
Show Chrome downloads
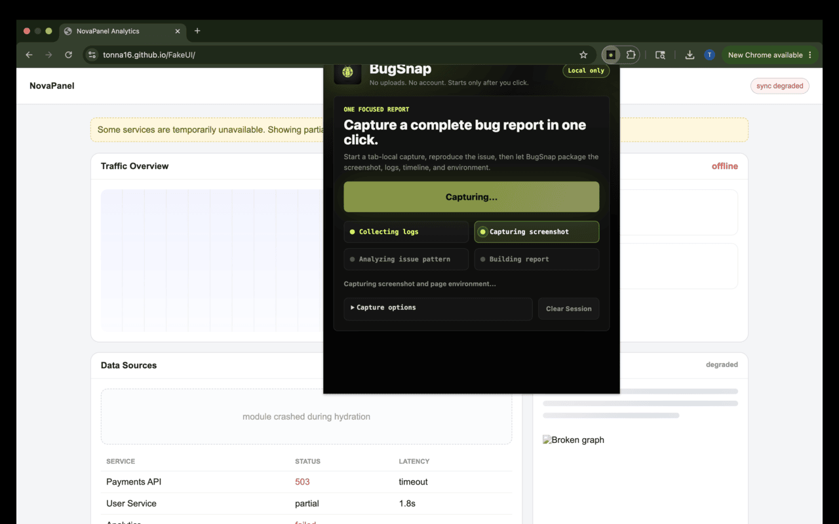tap(690, 55)
